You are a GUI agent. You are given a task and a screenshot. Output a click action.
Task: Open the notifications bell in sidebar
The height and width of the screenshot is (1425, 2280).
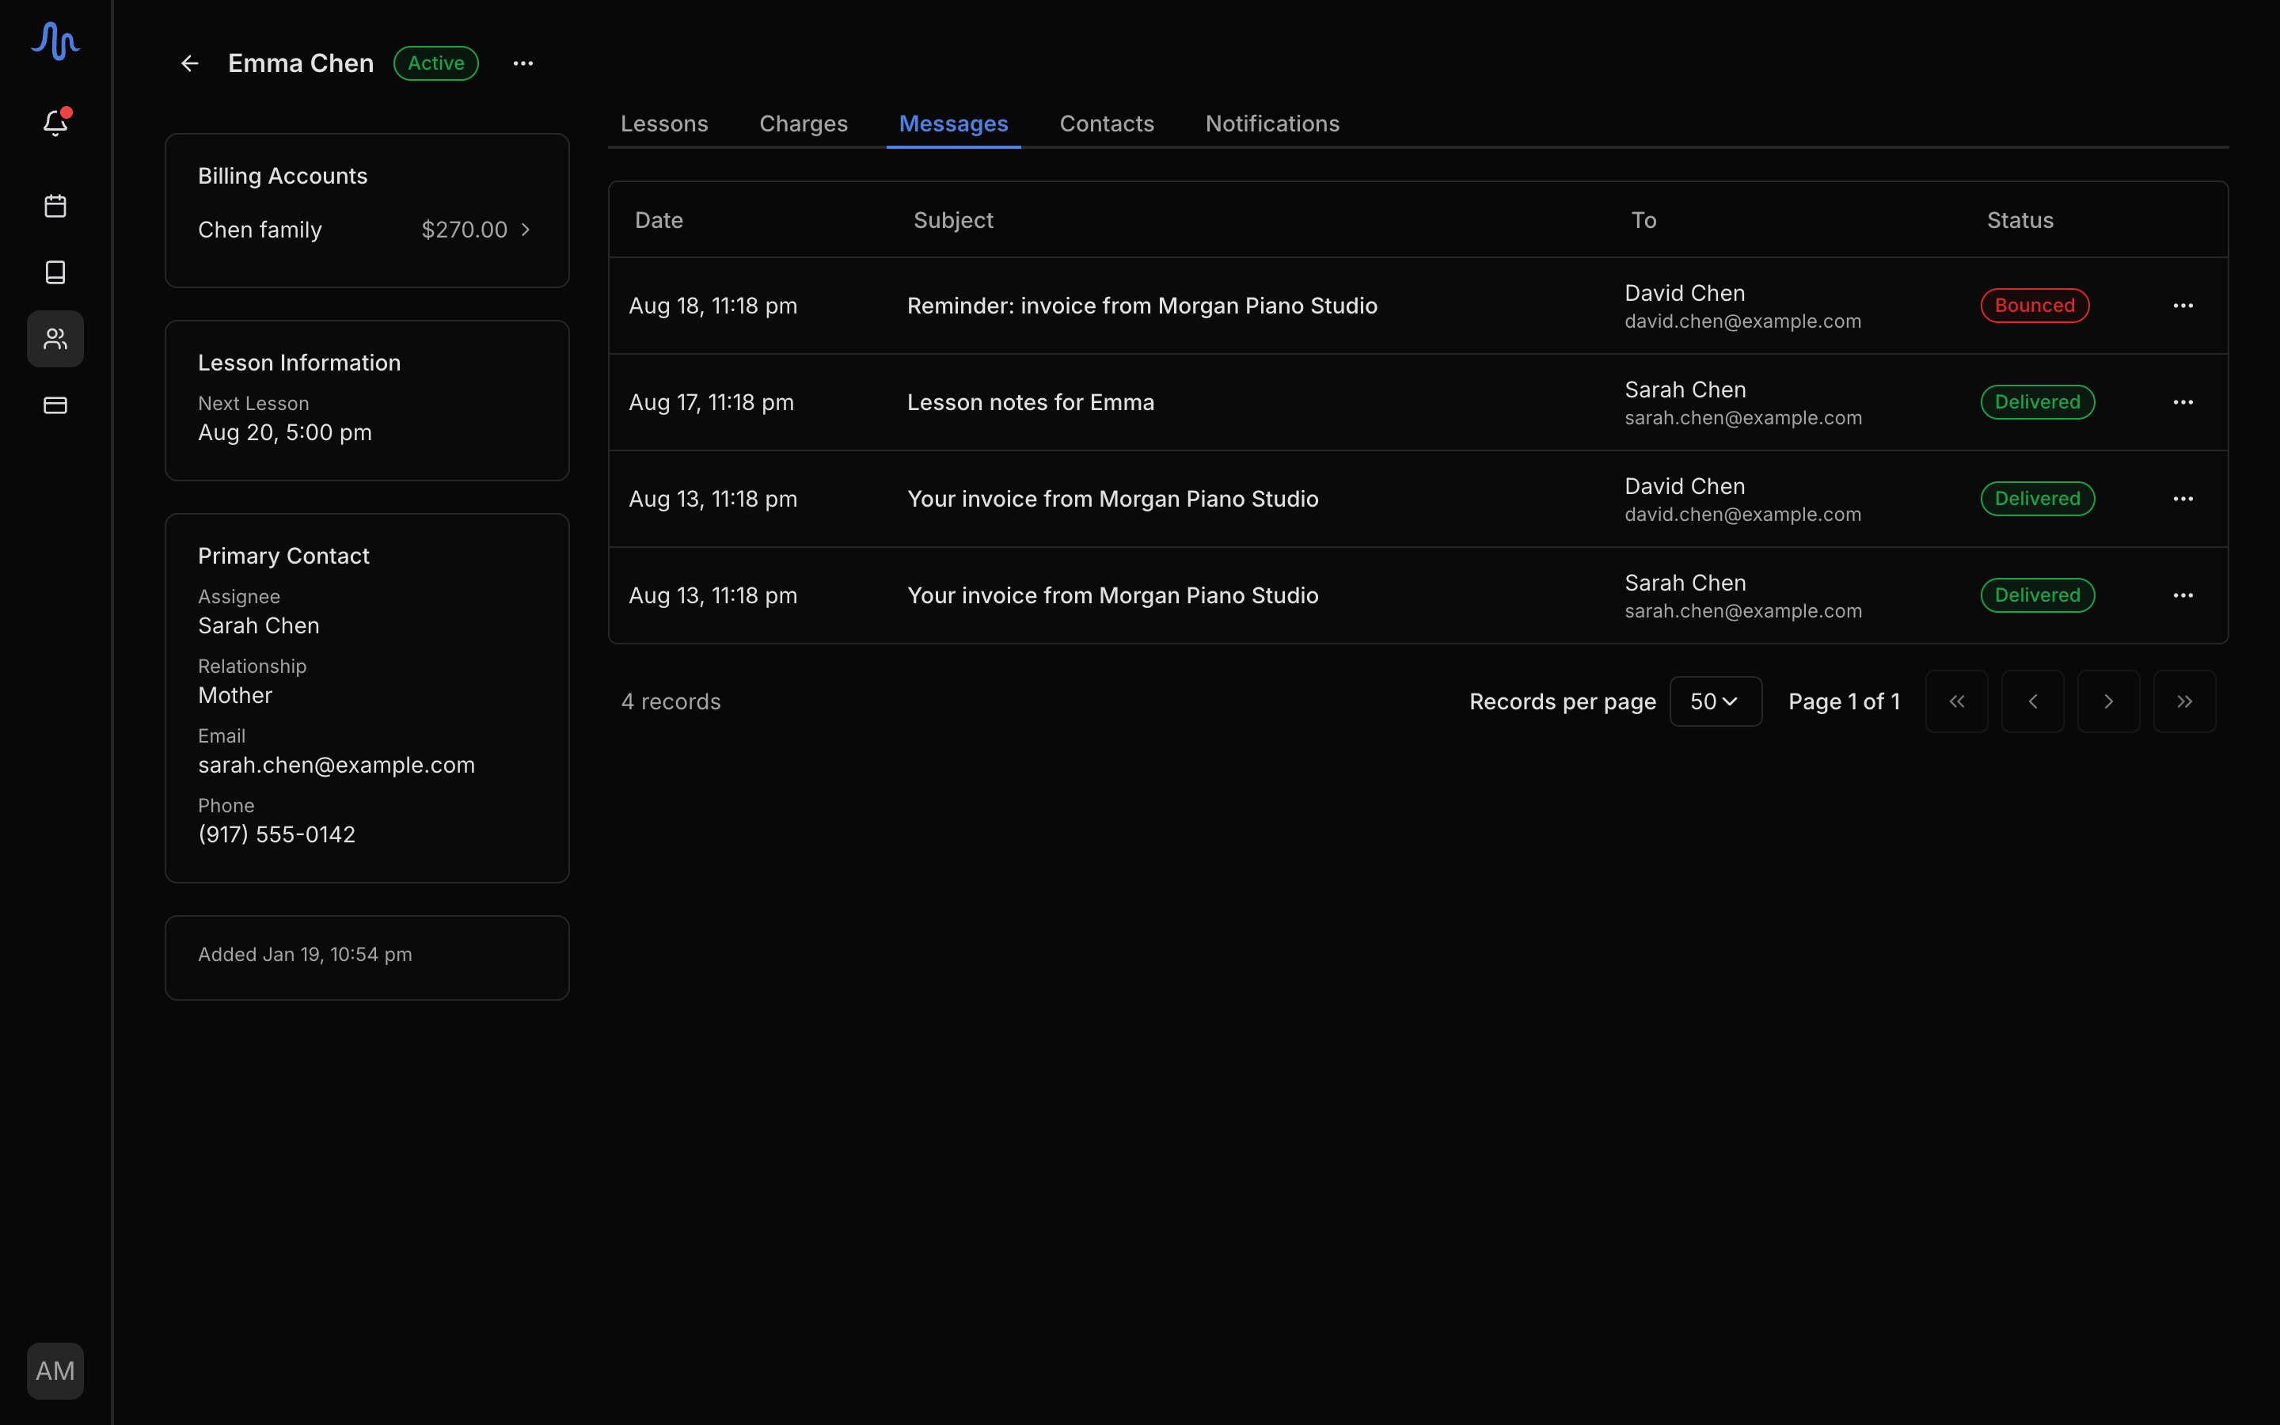click(x=55, y=123)
